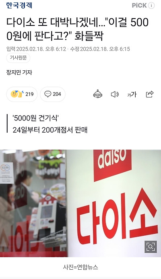
Task: Open the robot AI summary icon
Action: 98,94
